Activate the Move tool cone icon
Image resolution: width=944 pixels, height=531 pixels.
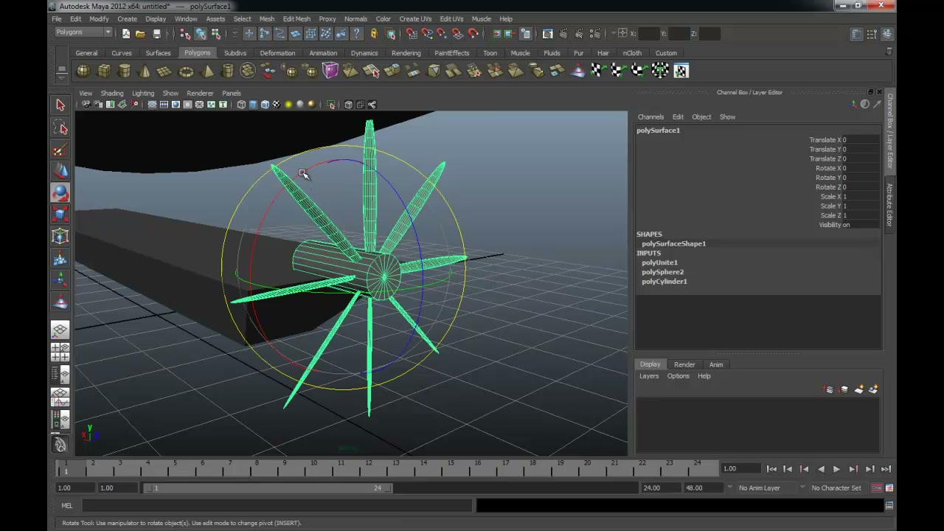coord(60,171)
